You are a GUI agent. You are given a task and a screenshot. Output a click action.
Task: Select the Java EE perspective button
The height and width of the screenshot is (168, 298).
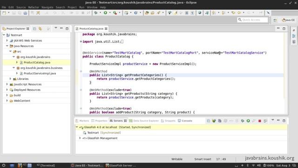pyautogui.click(x=289, y=20)
